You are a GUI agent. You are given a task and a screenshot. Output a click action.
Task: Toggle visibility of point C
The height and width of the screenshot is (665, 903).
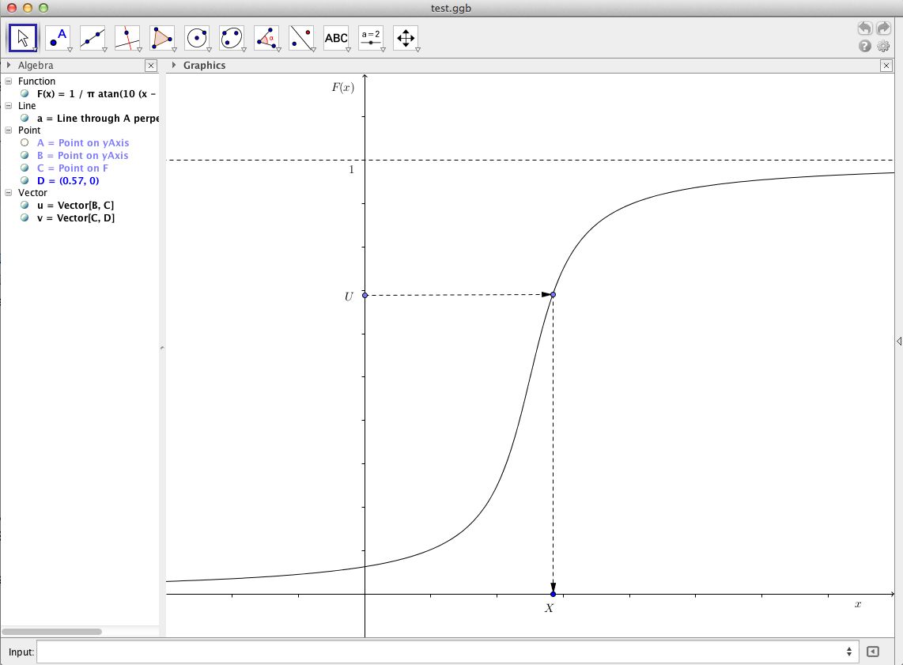[x=25, y=168]
